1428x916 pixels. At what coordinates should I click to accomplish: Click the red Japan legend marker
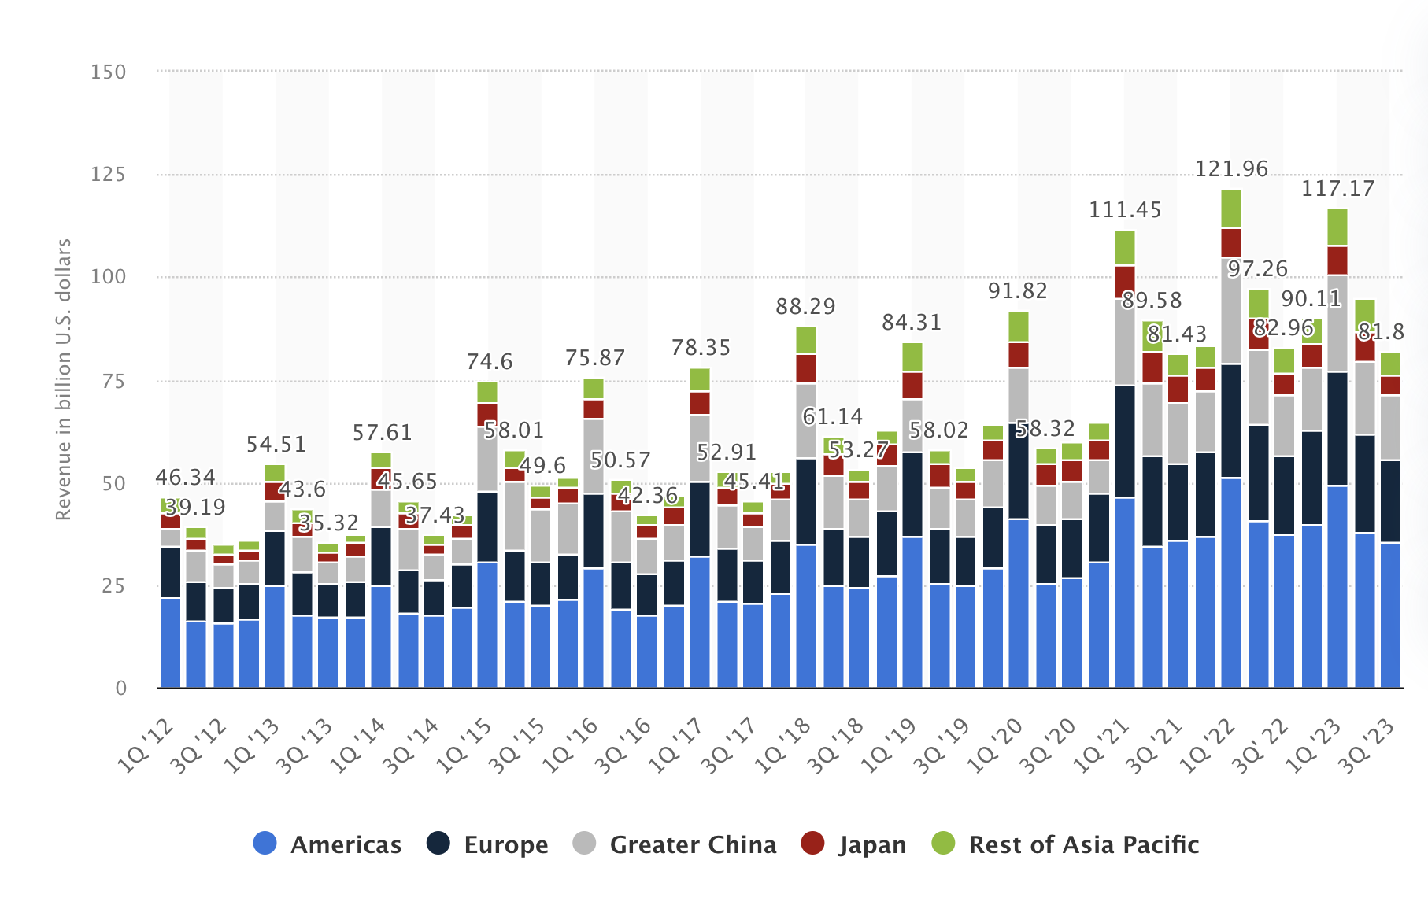(812, 844)
